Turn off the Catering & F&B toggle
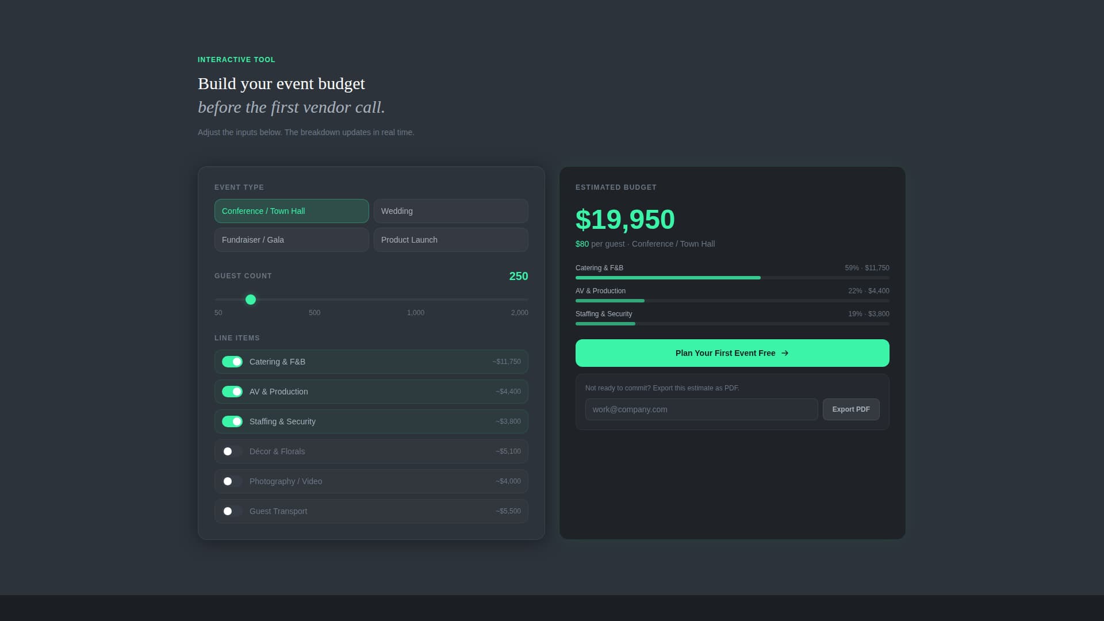The width and height of the screenshot is (1104, 621). (x=232, y=362)
